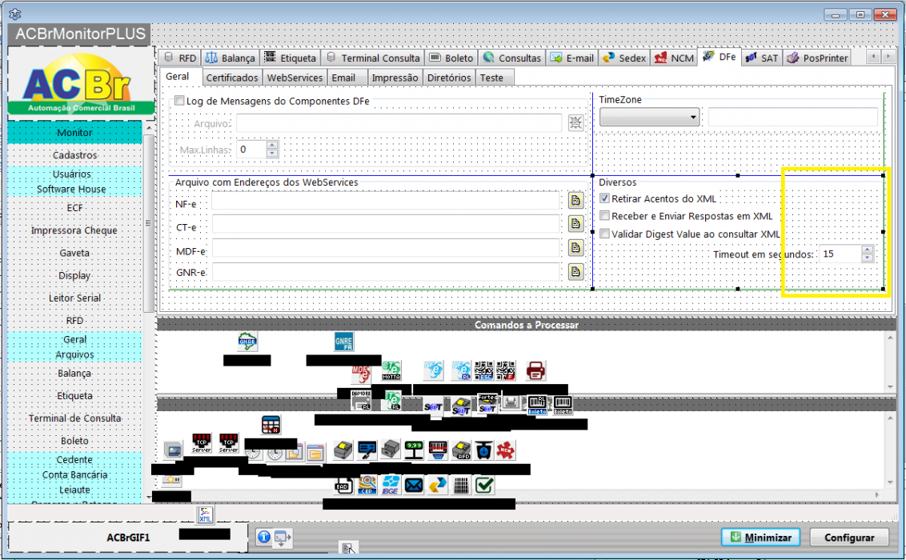Screen dimensions: 906x560
Task: Increase the Timeout em segundos value
Action: point(867,250)
